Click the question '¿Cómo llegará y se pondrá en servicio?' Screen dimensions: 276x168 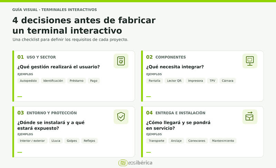(x=178, y=125)
